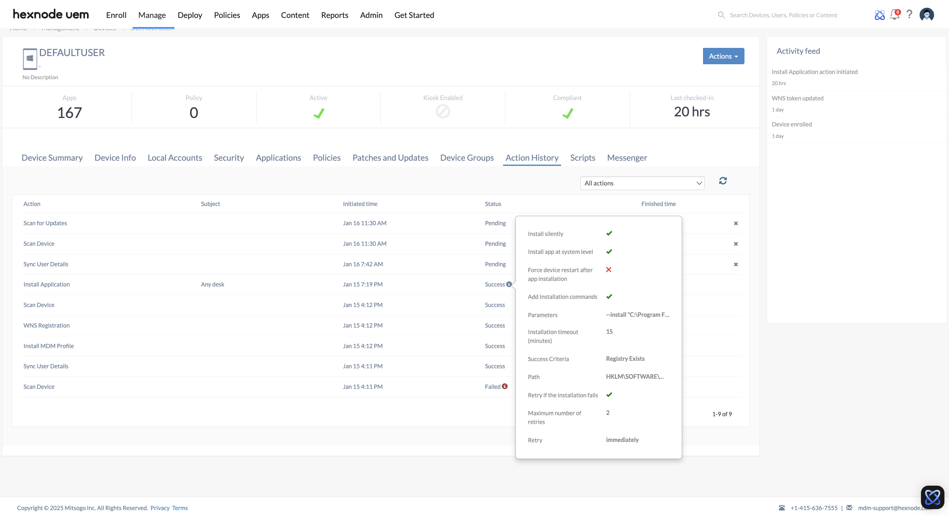Click the Hexnode UEM logo
Viewport: 949px width, 515px height.
(x=51, y=14)
